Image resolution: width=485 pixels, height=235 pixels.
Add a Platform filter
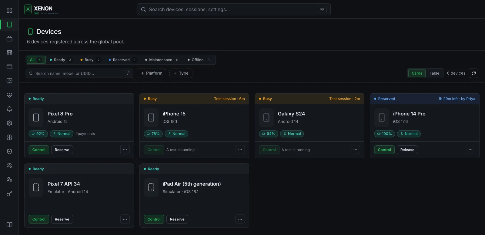point(151,73)
